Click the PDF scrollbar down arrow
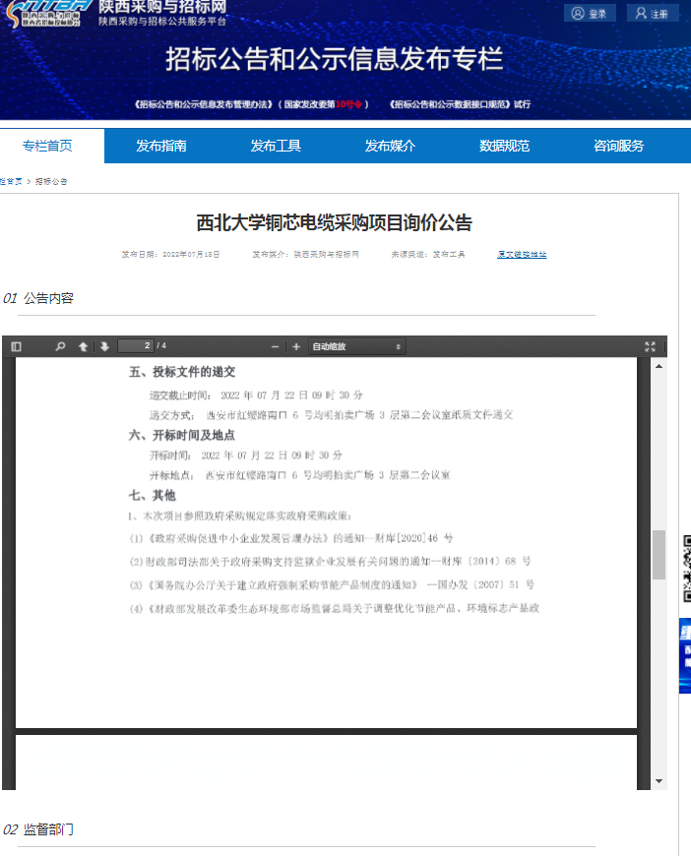The height and width of the screenshot is (856, 691). pyautogui.click(x=659, y=781)
